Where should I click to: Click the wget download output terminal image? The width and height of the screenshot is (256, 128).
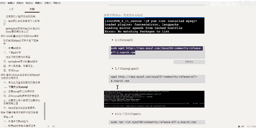154,99
